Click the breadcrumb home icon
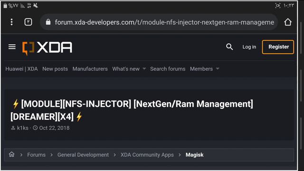304x171 pixels. coord(11,154)
